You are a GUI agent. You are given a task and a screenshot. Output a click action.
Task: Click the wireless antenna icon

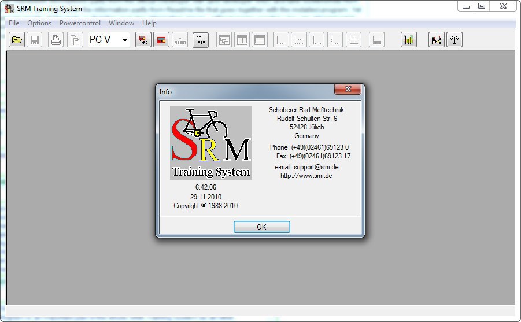click(x=455, y=40)
